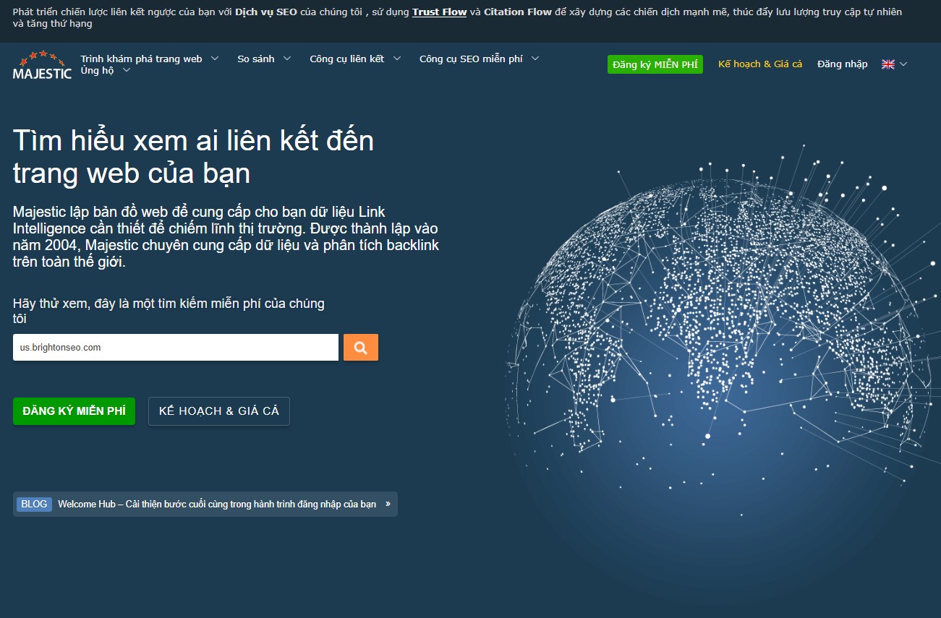941x618 pixels.
Task: Click the large green ĐĂNG KÝ MIỄN PHÍ button below search
Action: [x=74, y=411]
